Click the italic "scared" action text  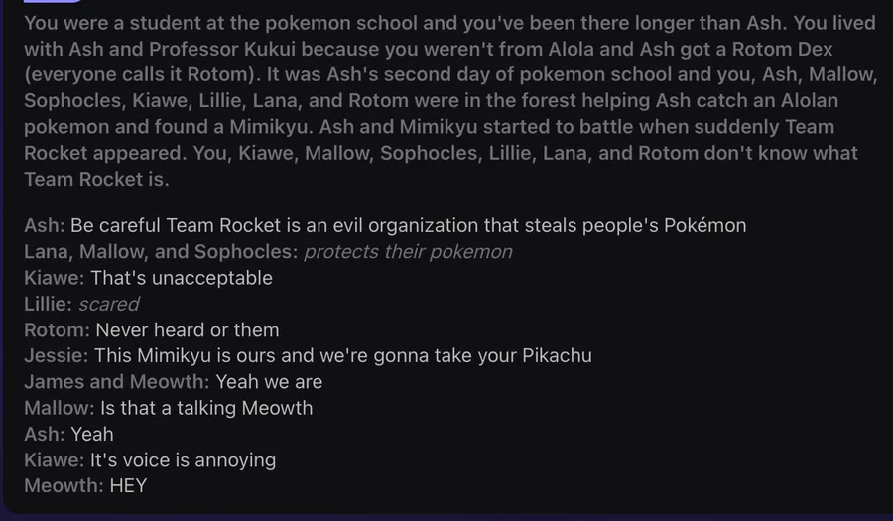click(x=109, y=304)
